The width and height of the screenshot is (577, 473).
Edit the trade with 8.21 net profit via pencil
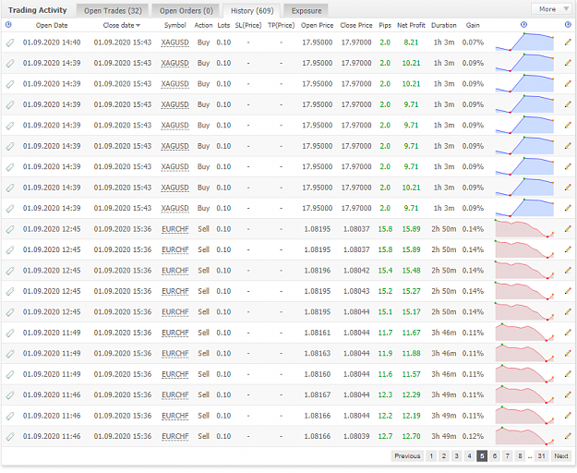click(x=568, y=42)
